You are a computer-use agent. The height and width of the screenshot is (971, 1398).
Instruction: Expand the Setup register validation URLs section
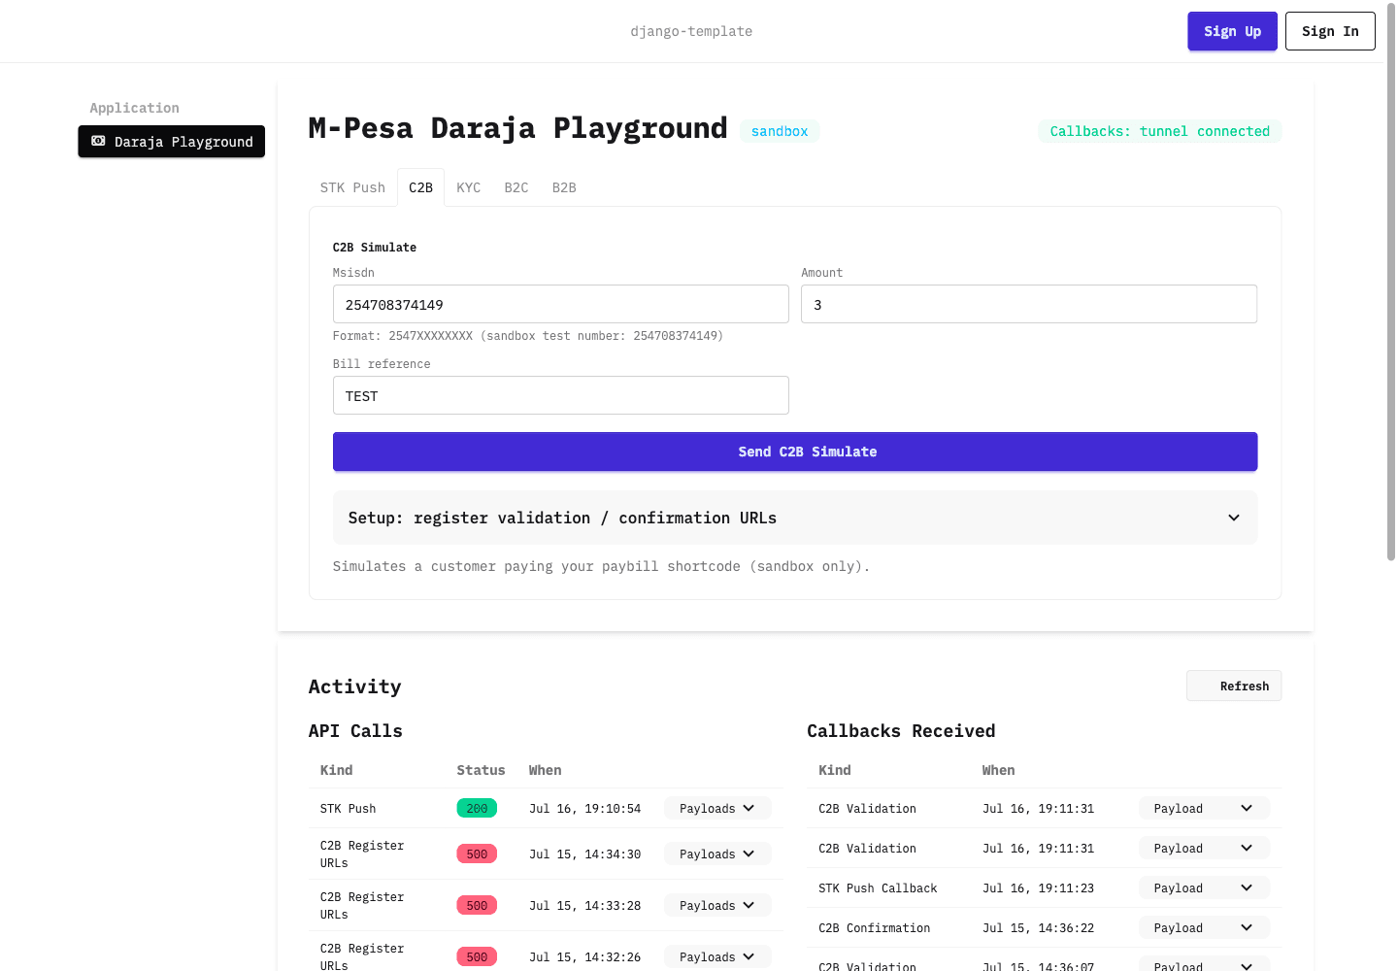coord(794,518)
